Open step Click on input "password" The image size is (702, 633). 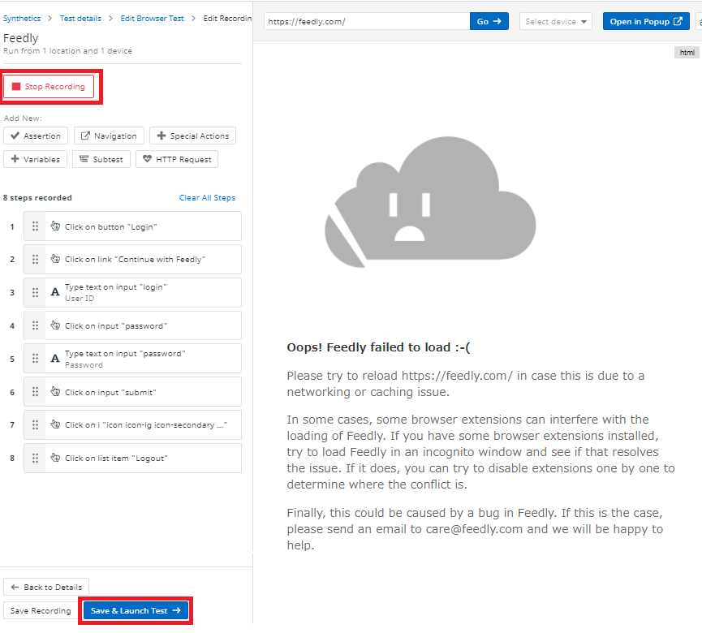[x=132, y=325]
